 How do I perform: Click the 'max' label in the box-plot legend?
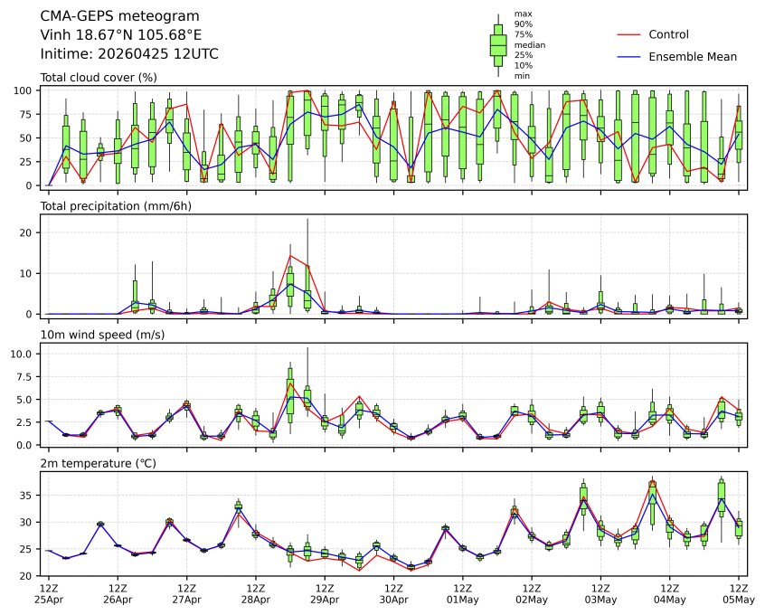point(523,14)
